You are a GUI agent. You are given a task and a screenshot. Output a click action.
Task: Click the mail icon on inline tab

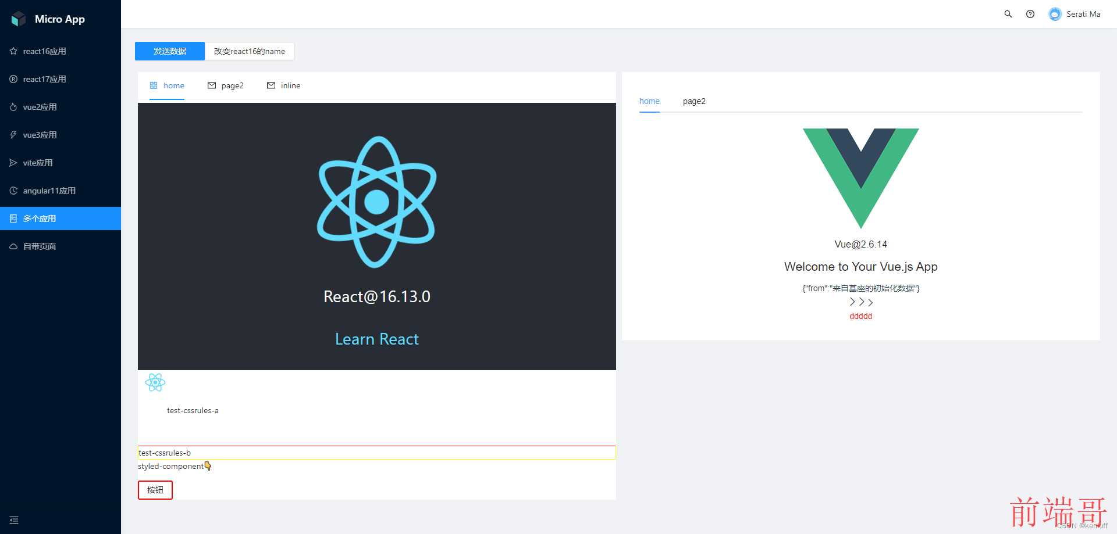(x=271, y=85)
